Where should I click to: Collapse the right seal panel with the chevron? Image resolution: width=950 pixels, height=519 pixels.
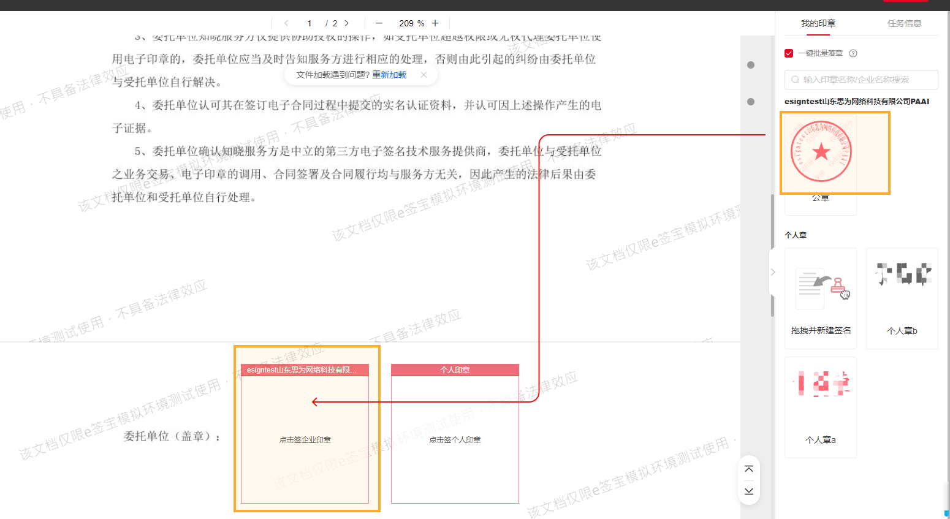click(x=772, y=271)
